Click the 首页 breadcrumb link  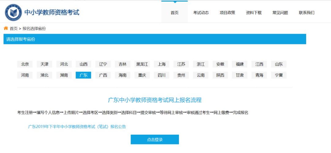tap(13, 29)
